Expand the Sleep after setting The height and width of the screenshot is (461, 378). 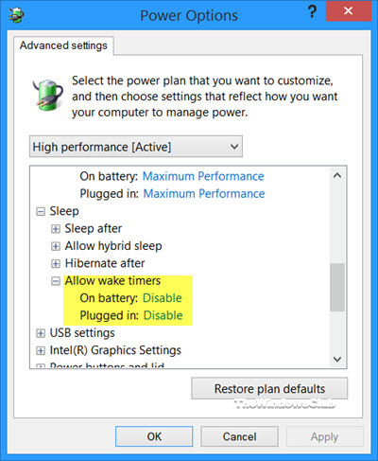(56, 229)
